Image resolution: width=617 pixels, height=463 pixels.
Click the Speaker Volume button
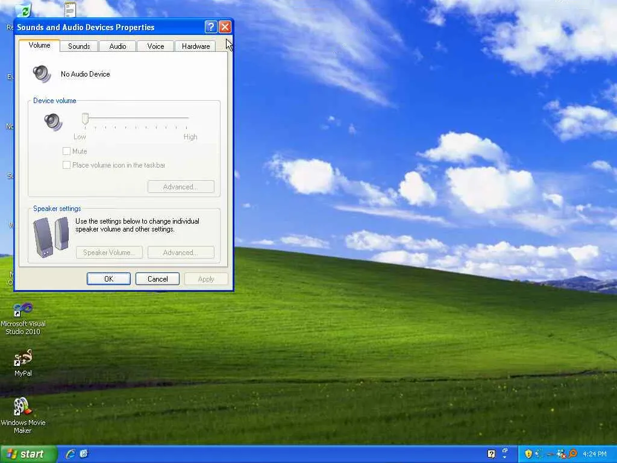(109, 253)
